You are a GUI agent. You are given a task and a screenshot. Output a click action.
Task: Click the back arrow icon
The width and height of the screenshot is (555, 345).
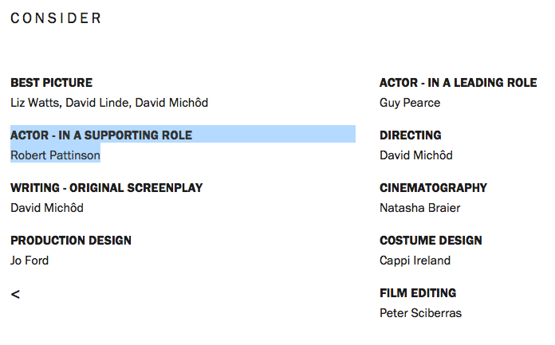[x=15, y=294]
